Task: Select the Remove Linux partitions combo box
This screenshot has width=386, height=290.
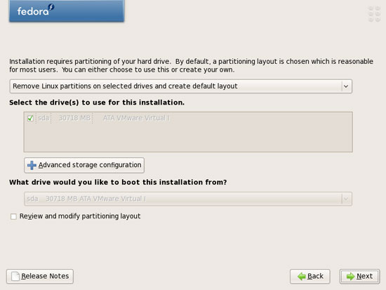Action: 180,86
